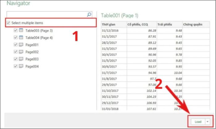Click the 31/01/2018 date cell
Screen dimensions: 216x129
tap(114, 109)
